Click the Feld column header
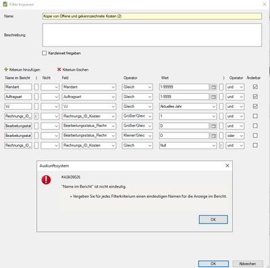Screen dimensions: 270x268 click(65, 78)
